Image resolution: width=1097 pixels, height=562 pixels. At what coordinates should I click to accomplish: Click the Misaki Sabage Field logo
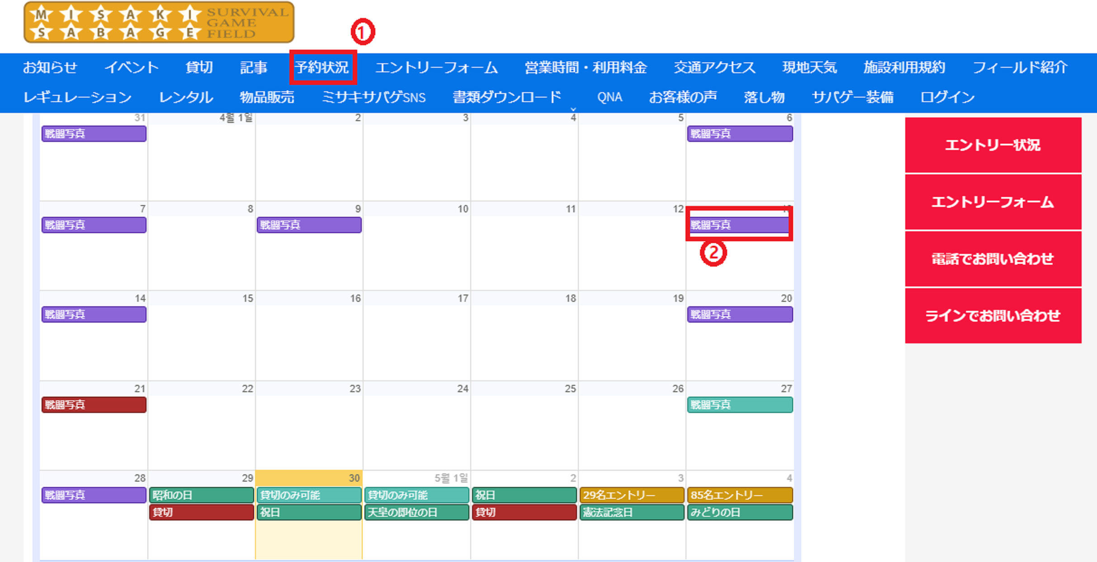(x=159, y=23)
